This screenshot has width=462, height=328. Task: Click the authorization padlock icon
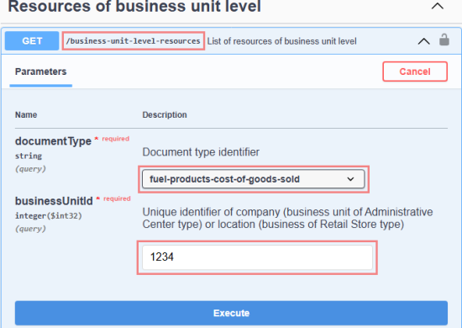coord(444,40)
